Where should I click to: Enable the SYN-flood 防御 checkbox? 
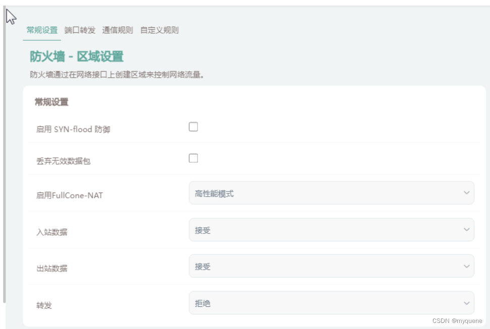(193, 127)
